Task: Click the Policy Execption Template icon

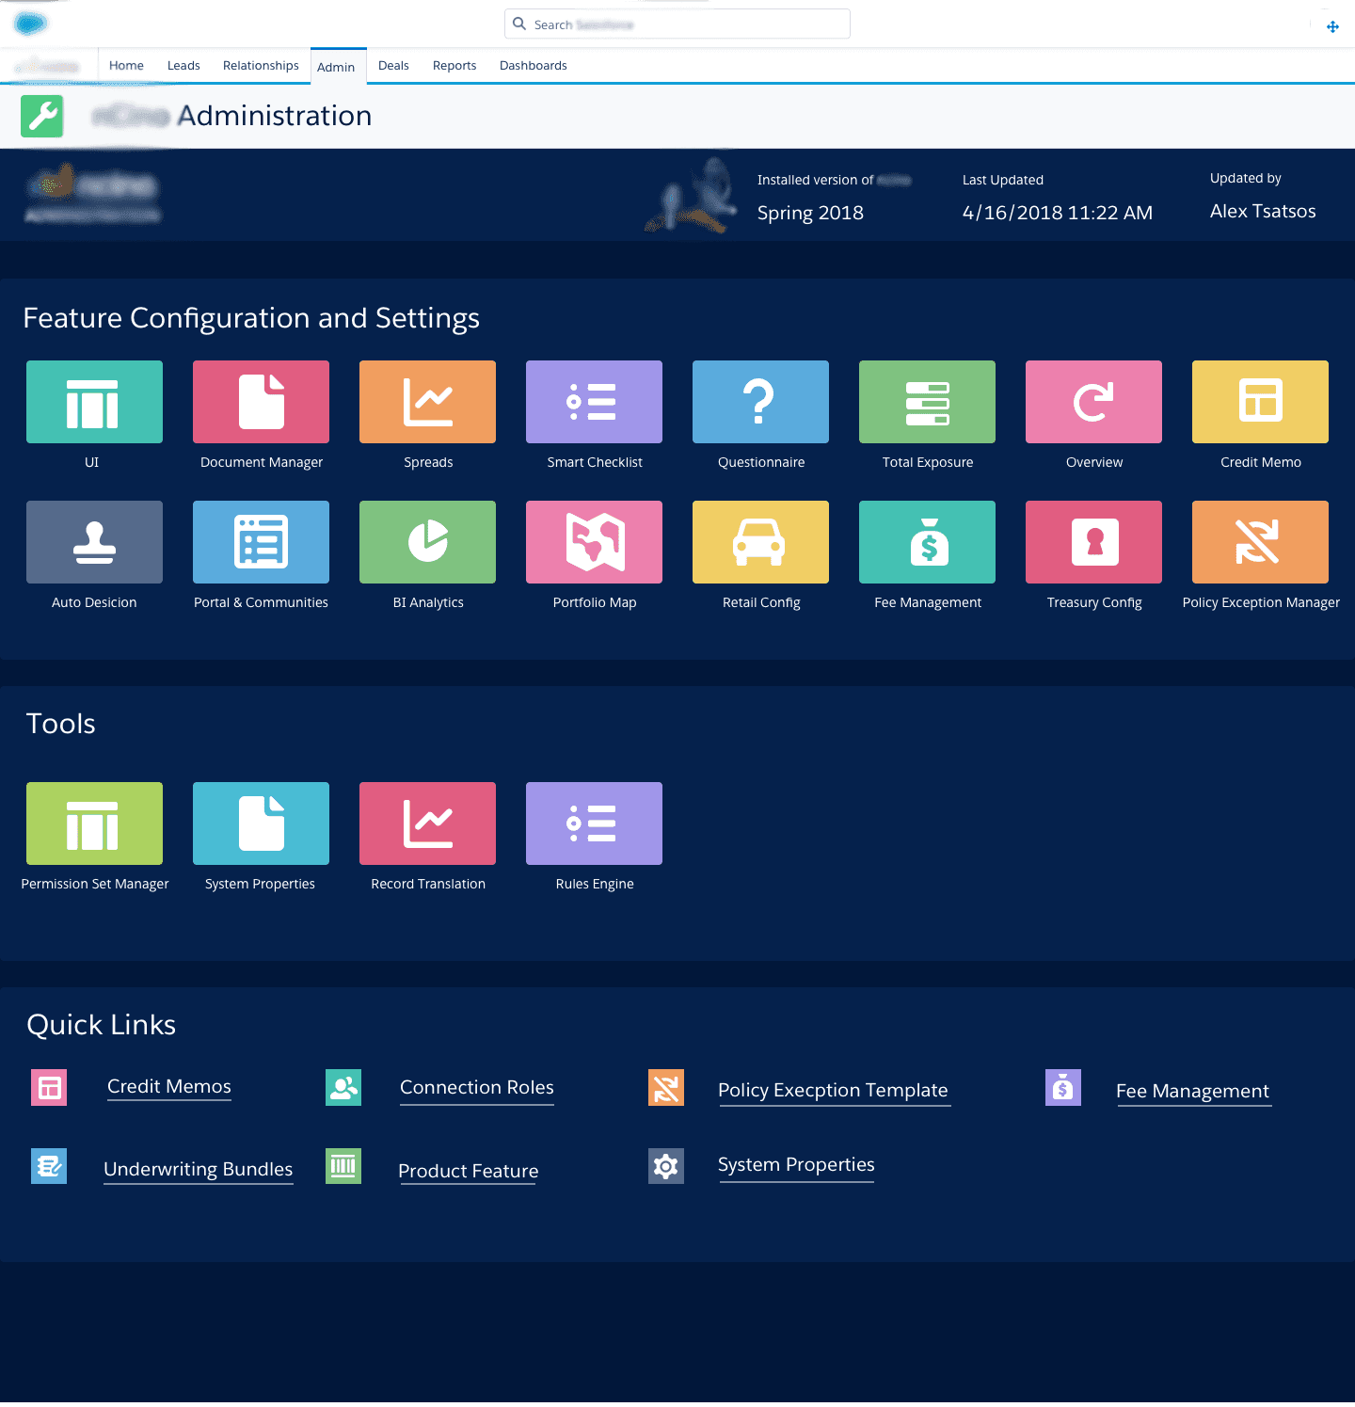Action: tap(666, 1088)
